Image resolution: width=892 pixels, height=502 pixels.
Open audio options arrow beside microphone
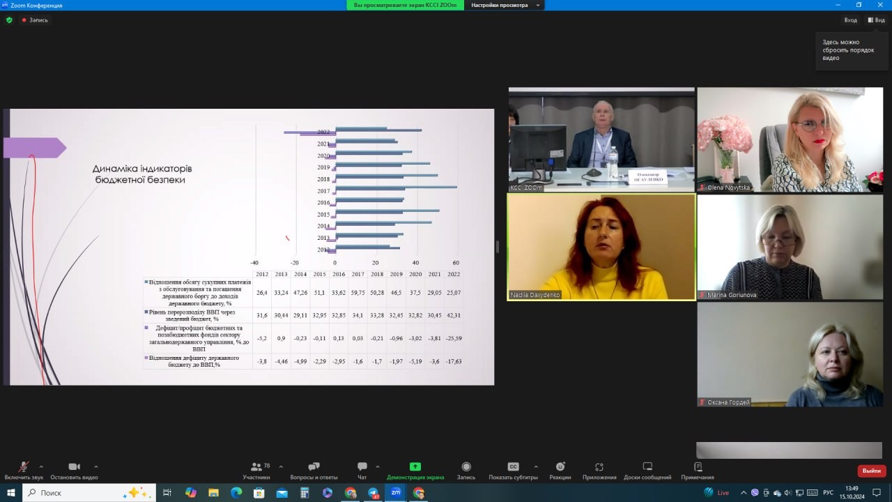(41, 466)
